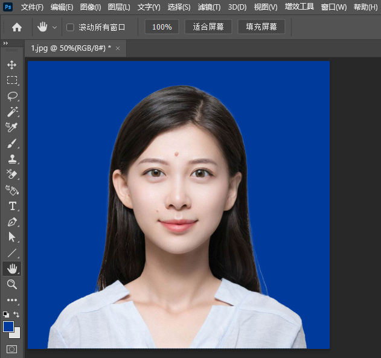This screenshot has height=358, width=381.
Task: Open the 文件(F) menu
Action: pyautogui.click(x=33, y=7)
